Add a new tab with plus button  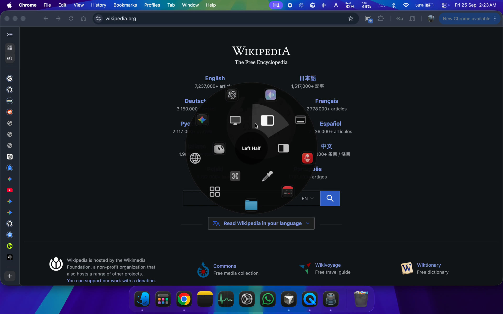(10, 276)
